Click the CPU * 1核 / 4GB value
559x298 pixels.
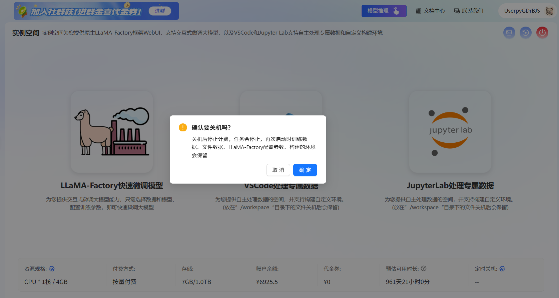pos(46,282)
